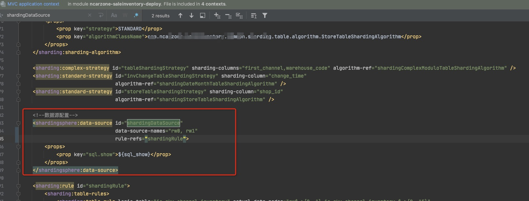
Task: Click StoreTableShardingAlgorithm class name text
Action: coord(361,37)
